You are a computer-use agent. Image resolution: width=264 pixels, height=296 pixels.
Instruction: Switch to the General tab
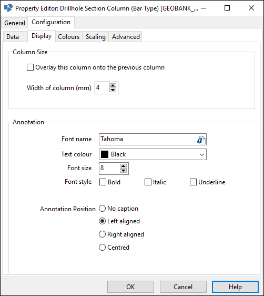click(15, 23)
